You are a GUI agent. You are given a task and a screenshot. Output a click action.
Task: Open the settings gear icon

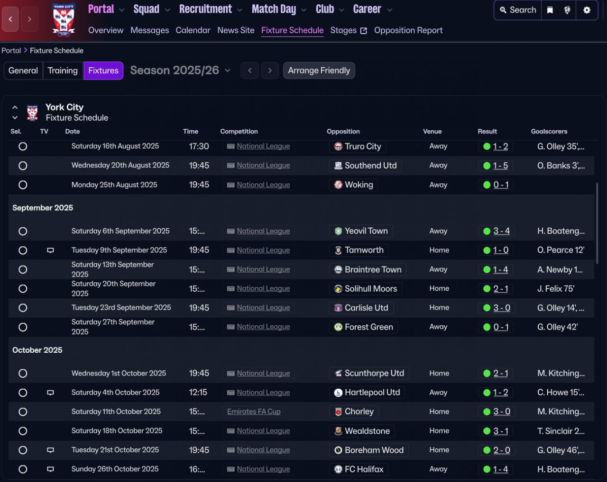[x=587, y=10]
